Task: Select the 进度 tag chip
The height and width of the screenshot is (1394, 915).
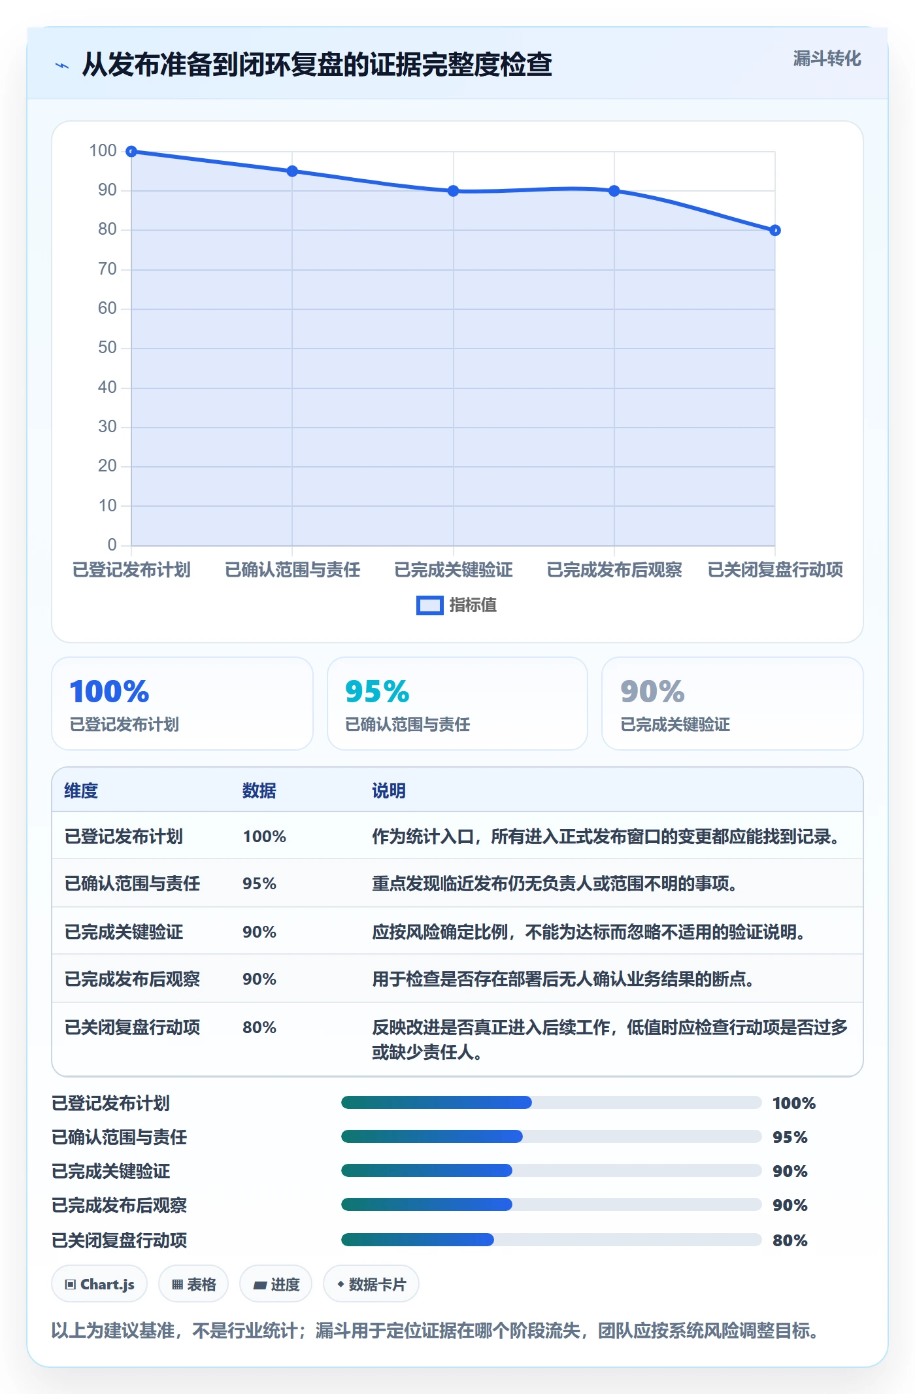Action: 276,1284
